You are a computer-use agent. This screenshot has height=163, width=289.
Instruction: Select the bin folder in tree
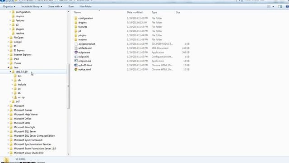click(19, 76)
